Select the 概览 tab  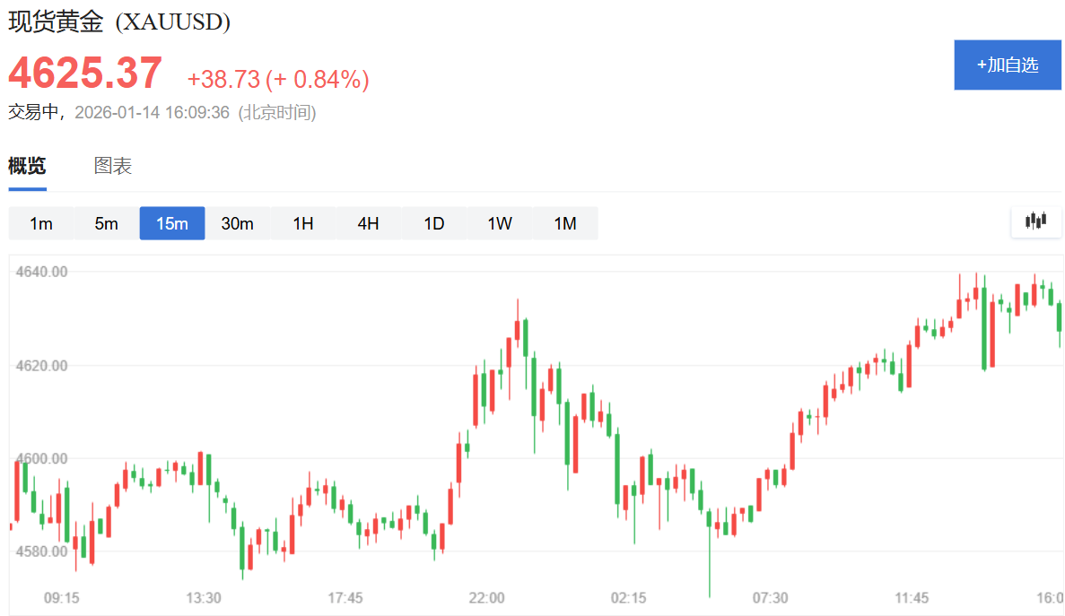pyautogui.click(x=27, y=166)
